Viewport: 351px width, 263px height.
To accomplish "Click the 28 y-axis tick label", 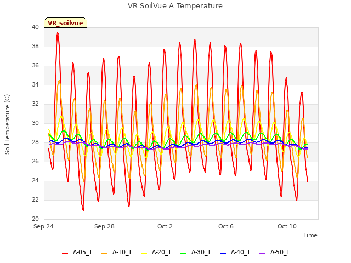I will click(x=35, y=142).
